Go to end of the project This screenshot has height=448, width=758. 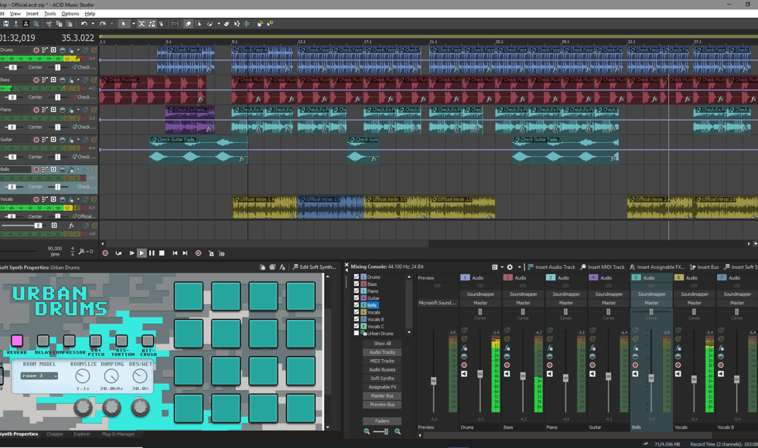185,253
